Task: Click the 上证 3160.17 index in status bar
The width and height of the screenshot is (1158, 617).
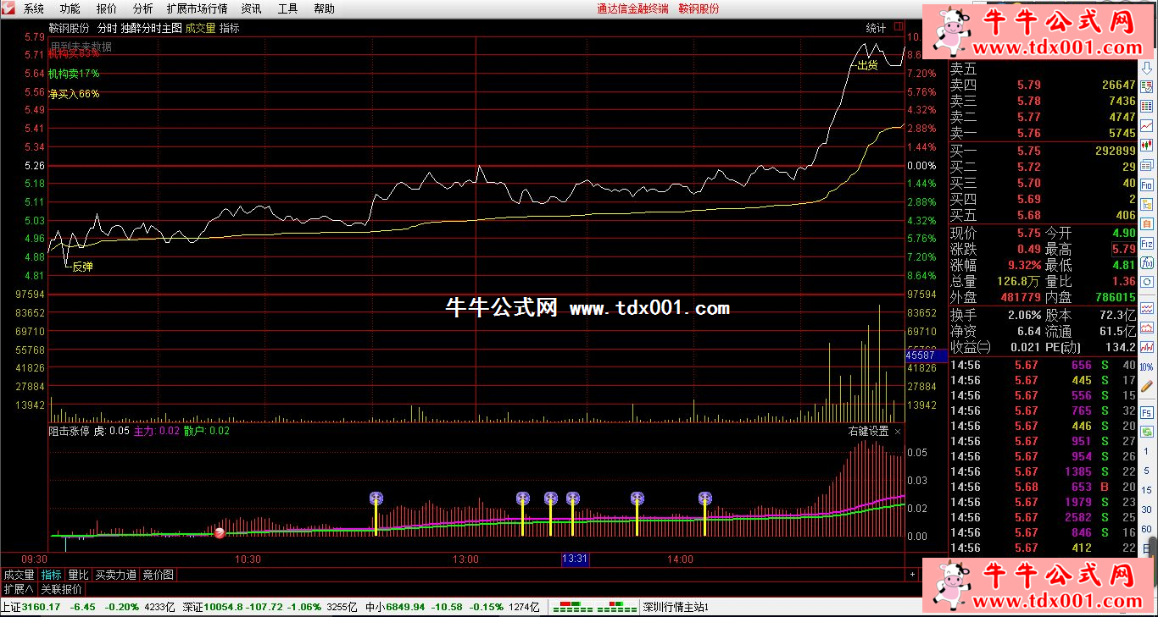Action: pos(31,607)
